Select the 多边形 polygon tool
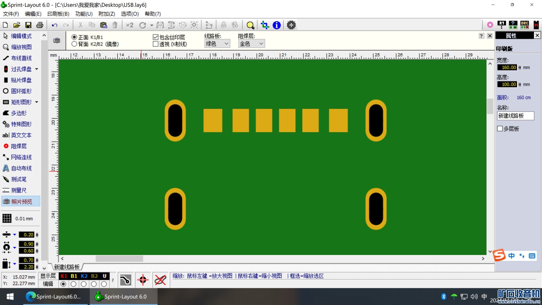The height and width of the screenshot is (305, 542). tap(19, 113)
